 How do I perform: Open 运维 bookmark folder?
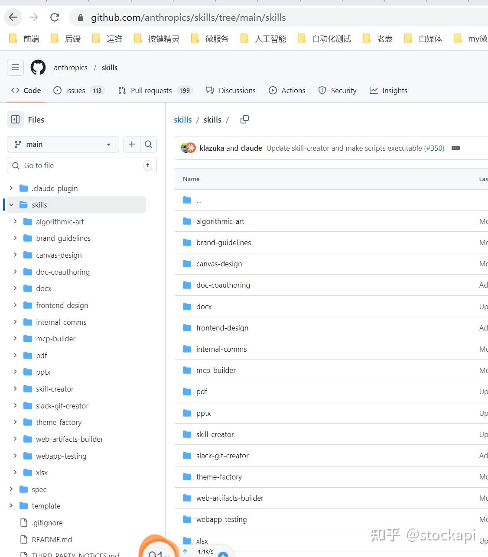click(107, 39)
